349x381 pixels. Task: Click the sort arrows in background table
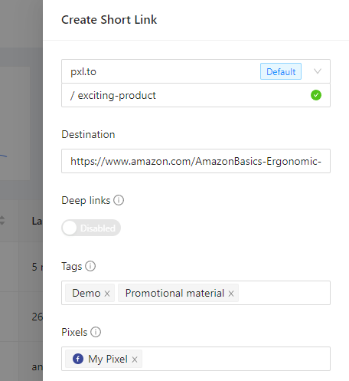pos(2,220)
